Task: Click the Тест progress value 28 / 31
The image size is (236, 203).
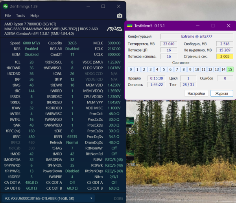Action: 188,85
